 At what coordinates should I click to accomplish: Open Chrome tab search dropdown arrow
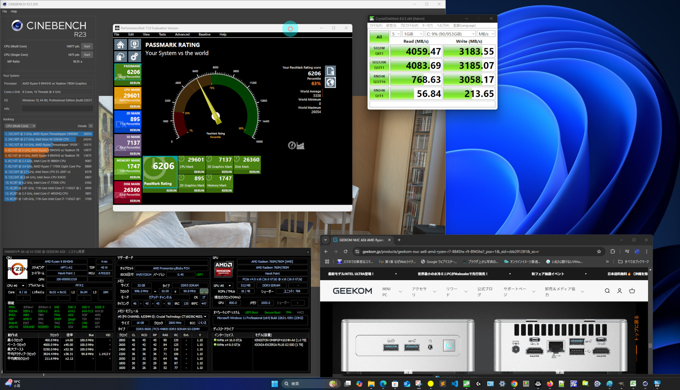click(x=325, y=240)
